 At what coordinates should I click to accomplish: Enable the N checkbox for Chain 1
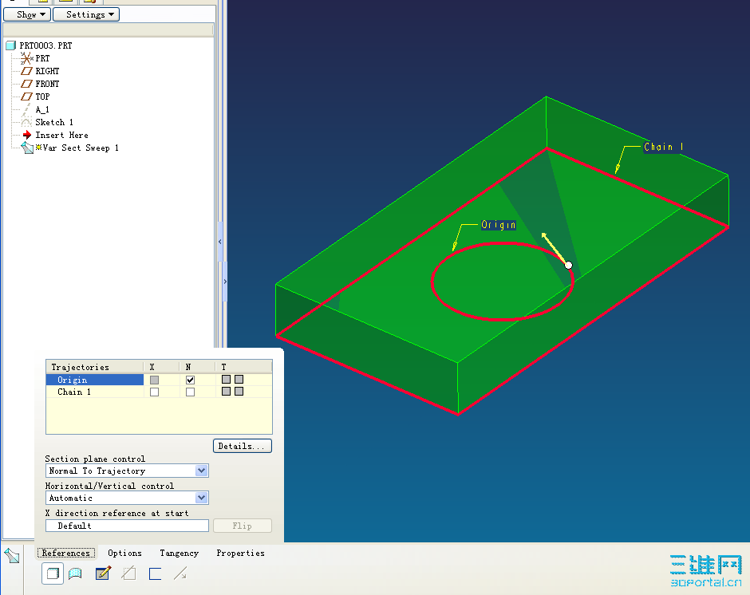point(190,392)
